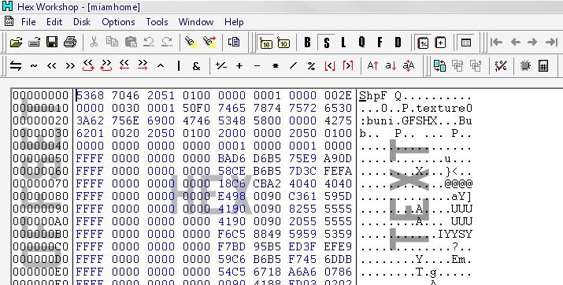Save the file with the floppy disk icon
Image resolution: width=563 pixels, height=285 pixels.
pos(52,43)
